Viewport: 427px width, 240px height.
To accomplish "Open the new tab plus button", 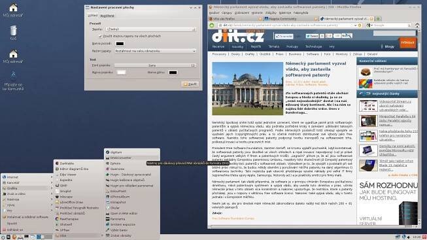I will [x=378, y=19].
